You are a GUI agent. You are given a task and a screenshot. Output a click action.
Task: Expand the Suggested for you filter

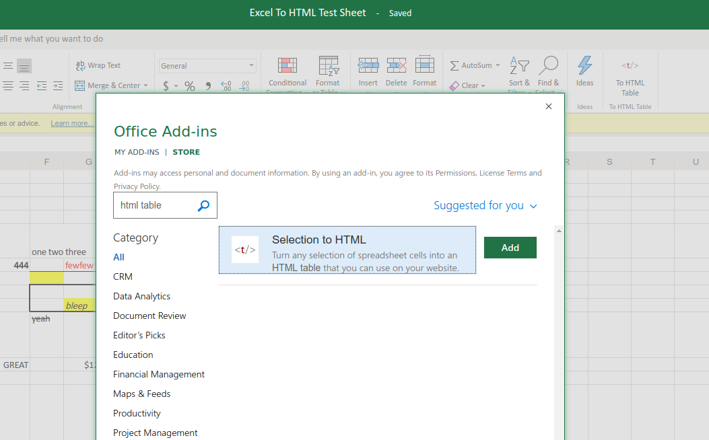tap(485, 205)
